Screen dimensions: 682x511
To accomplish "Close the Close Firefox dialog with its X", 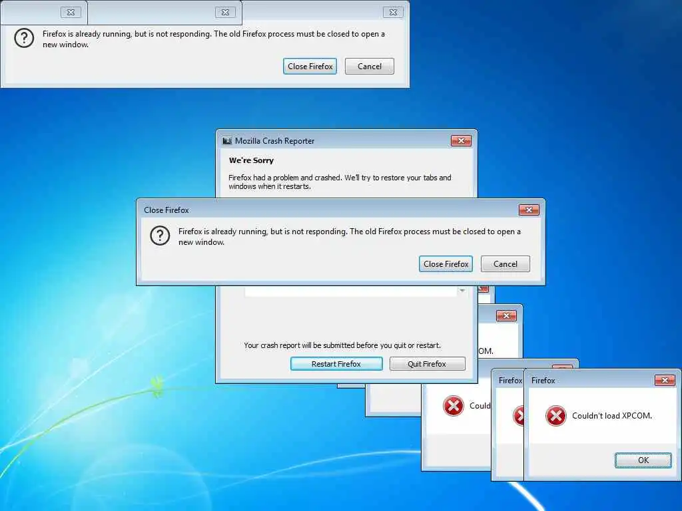I will [x=529, y=210].
